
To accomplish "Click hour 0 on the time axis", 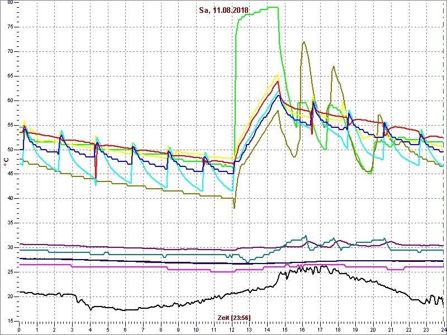I will (x=19, y=329).
